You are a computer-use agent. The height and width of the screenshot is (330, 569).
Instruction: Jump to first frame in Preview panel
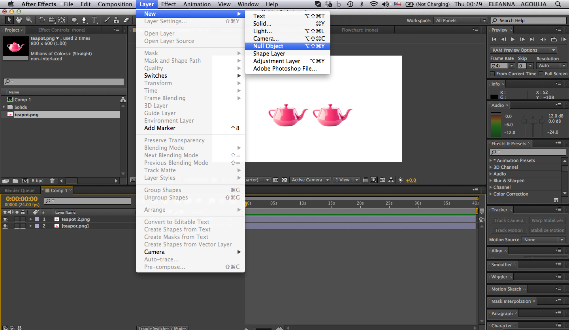click(x=494, y=39)
